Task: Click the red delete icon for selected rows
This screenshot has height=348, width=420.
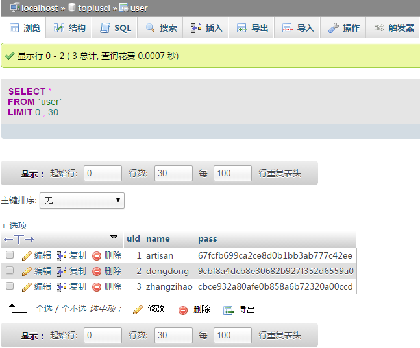Action: [183, 310]
